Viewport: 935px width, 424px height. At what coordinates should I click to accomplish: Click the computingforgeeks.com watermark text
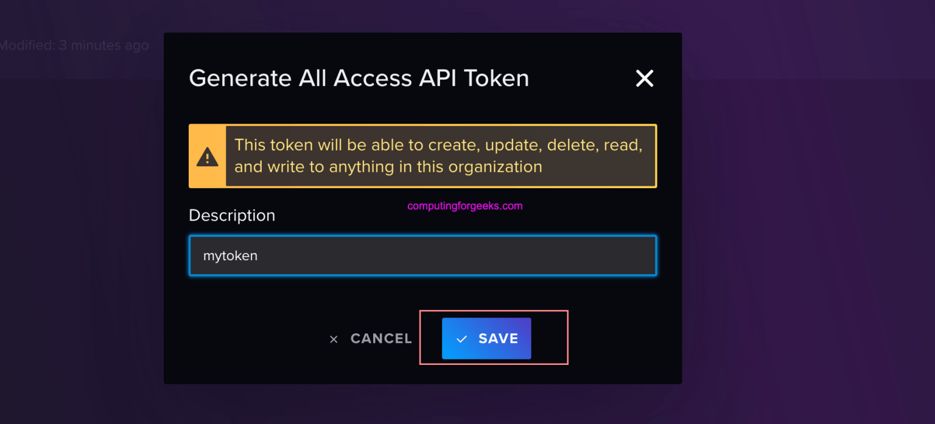coord(464,206)
